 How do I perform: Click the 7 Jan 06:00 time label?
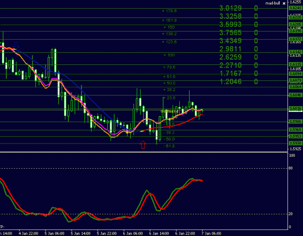pos(211,234)
